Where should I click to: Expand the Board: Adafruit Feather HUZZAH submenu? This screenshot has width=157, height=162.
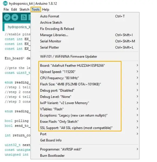pyautogui.click(x=85, y=65)
